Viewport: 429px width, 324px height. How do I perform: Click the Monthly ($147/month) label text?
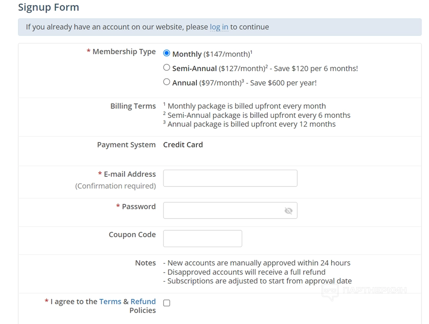(x=211, y=54)
